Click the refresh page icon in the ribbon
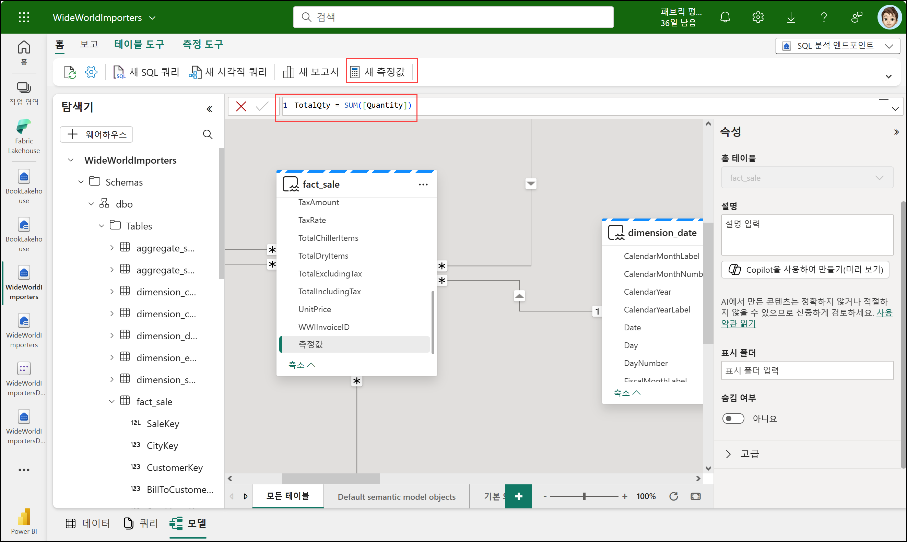This screenshot has width=907, height=542. click(70, 72)
